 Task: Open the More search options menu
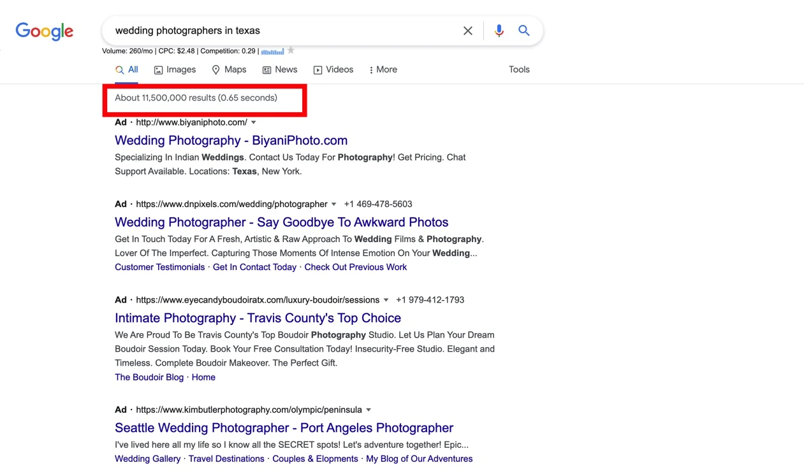point(383,69)
